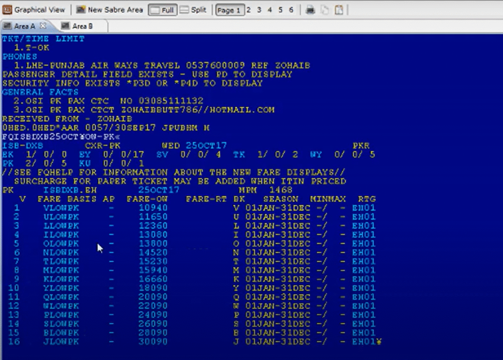Image resolution: width=503 pixels, height=360 pixels.
Task: Click the print icon
Action: [x=310, y=10]
